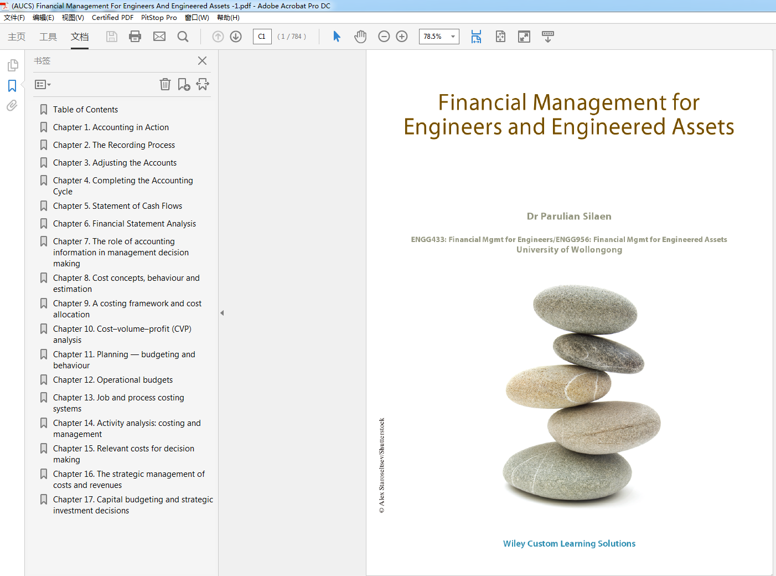This screenshot has height=576, width=776.
Task: Switch to the 主页 tab
Action: (x=17, y=37)
